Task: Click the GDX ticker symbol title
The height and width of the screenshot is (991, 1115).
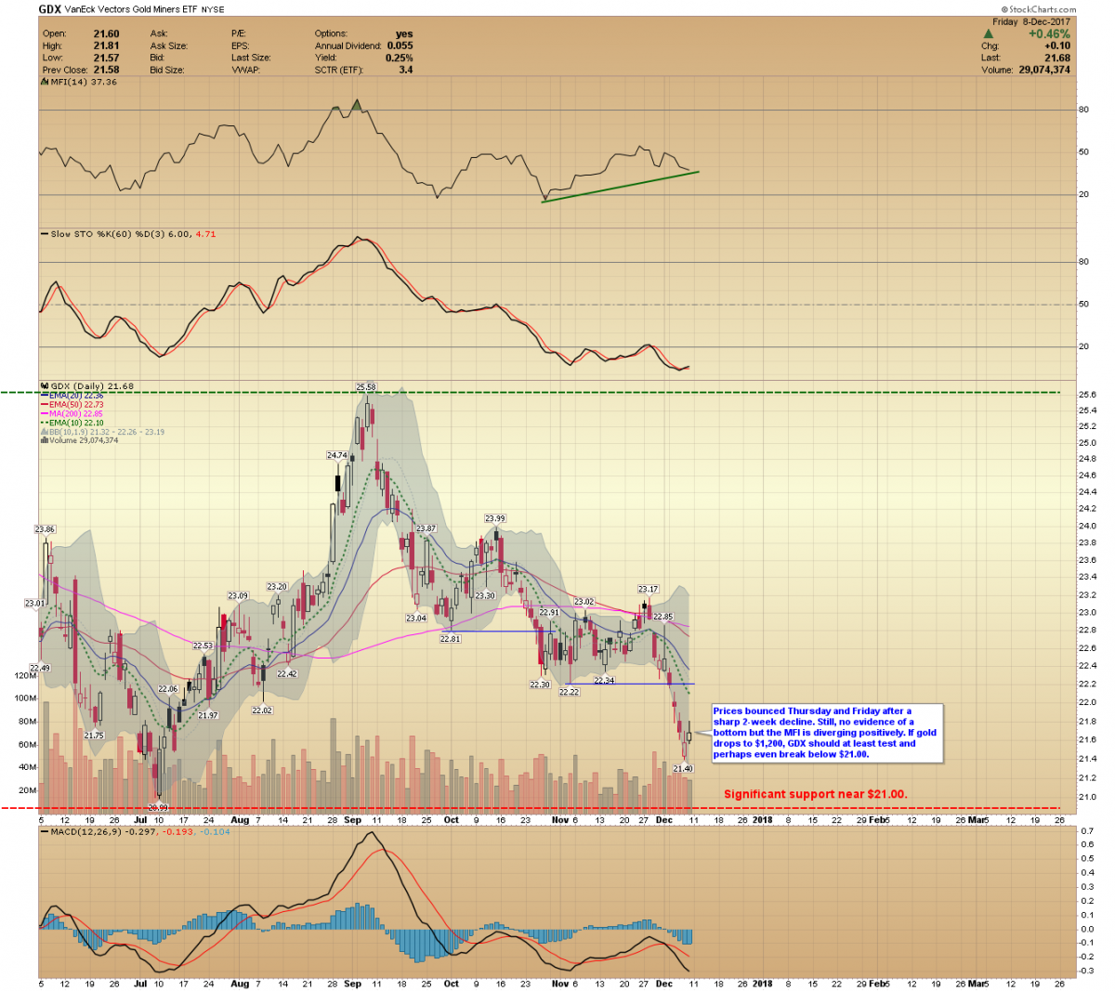Action: coord(50,9)
